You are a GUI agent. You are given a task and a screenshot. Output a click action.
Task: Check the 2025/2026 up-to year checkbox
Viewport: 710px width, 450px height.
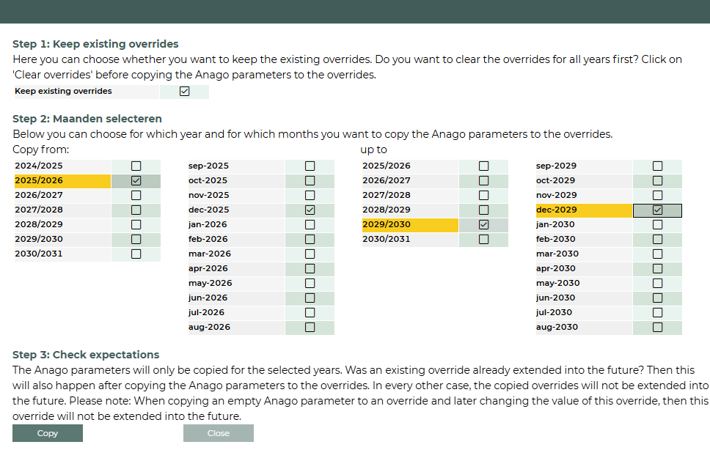pos(483,166)
